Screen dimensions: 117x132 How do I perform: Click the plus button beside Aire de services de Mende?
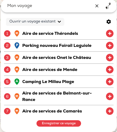point(110,70)
